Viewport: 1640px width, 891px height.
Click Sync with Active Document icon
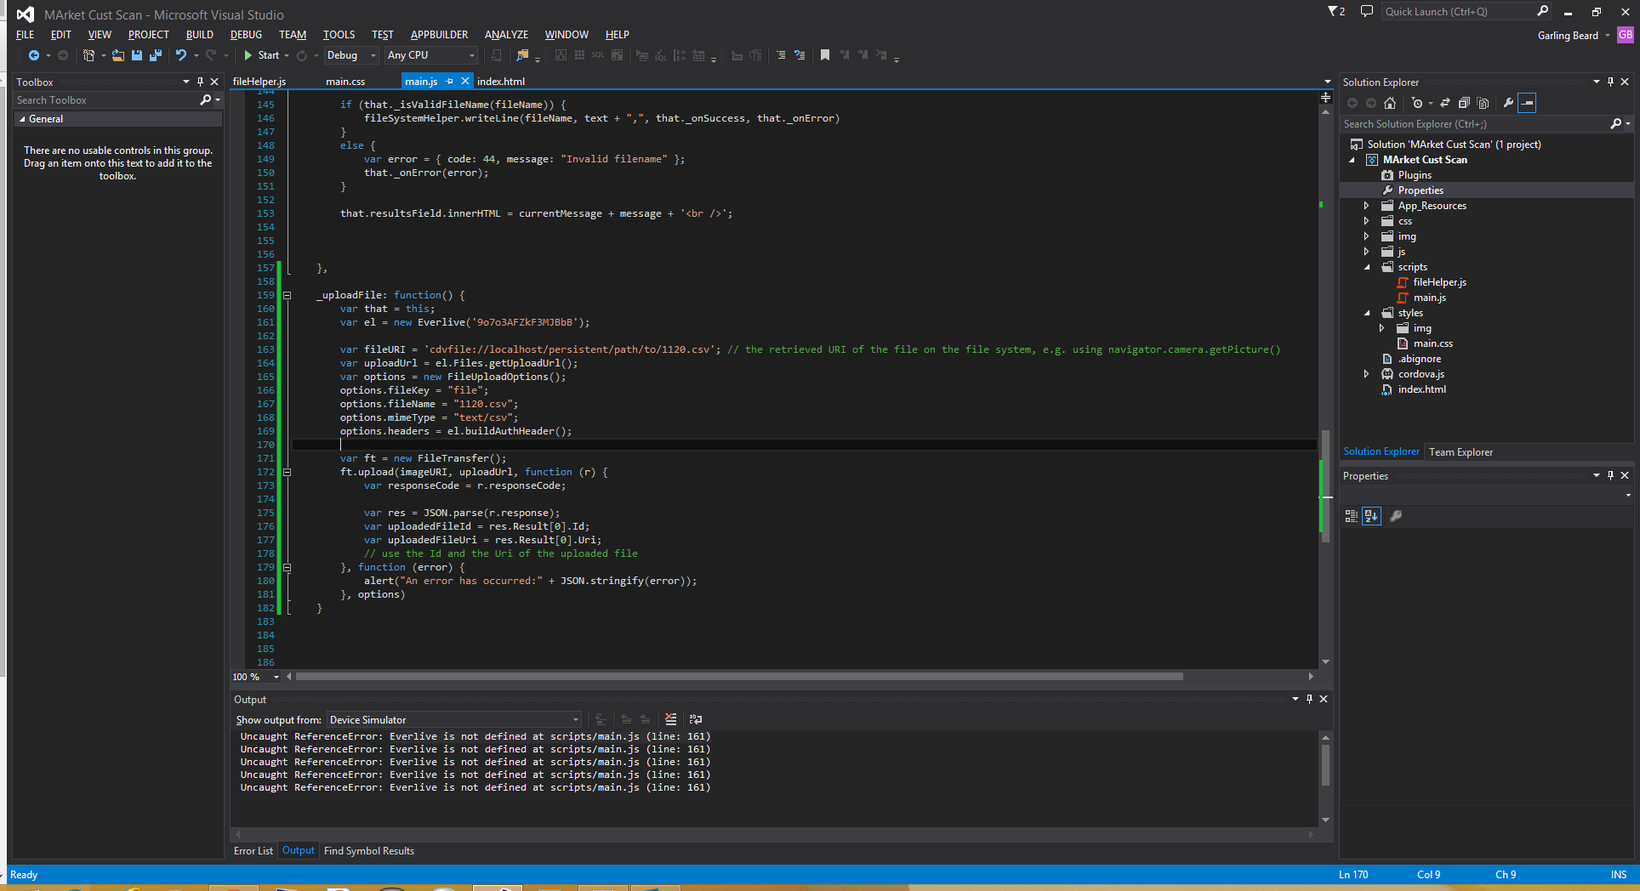(1444, 103)
